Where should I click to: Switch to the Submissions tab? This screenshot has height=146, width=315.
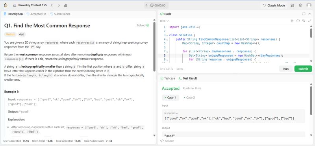click(60, 14)
